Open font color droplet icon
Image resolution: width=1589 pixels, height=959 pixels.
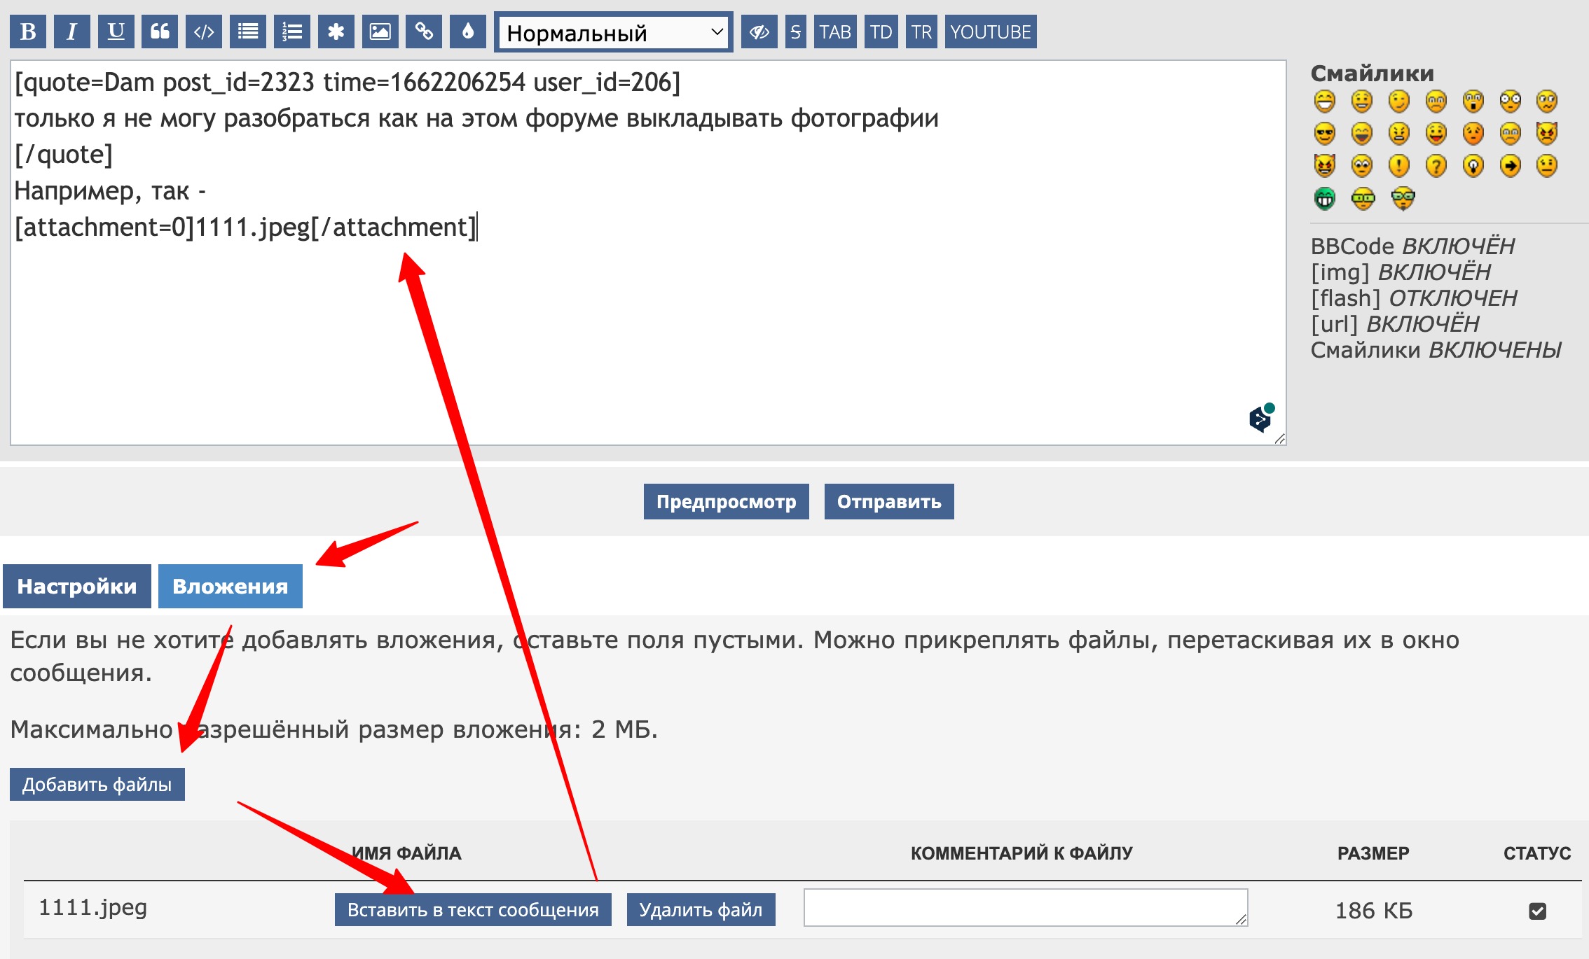(x=468, y=32)
